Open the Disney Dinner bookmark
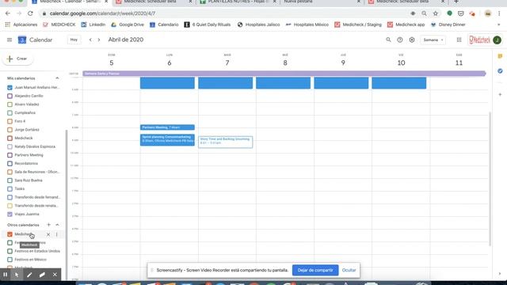The width and height of the screenshot is (507, 285). [448, 25]
